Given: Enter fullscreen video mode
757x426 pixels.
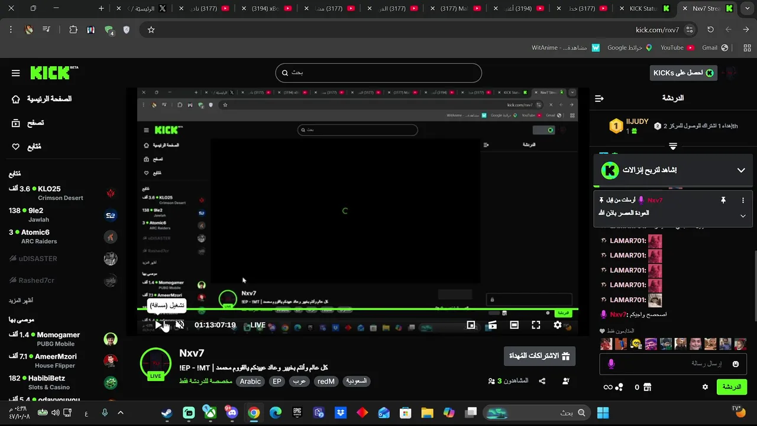Looking at the screenshot, I should coord(536,325).
